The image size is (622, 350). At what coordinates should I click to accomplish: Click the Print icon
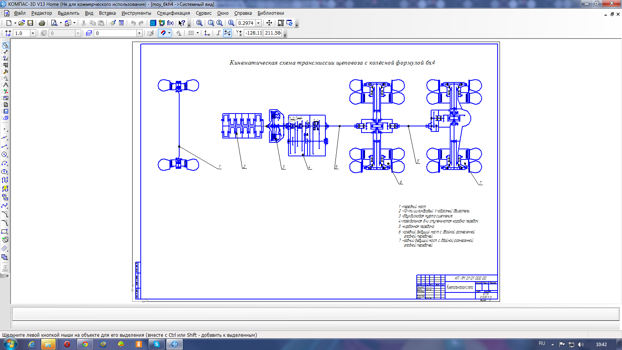click(42, 23)
